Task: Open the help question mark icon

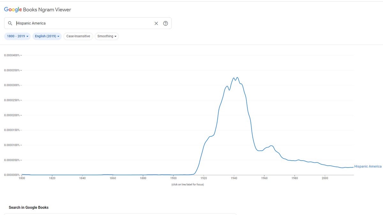Action: pos(165,23)
